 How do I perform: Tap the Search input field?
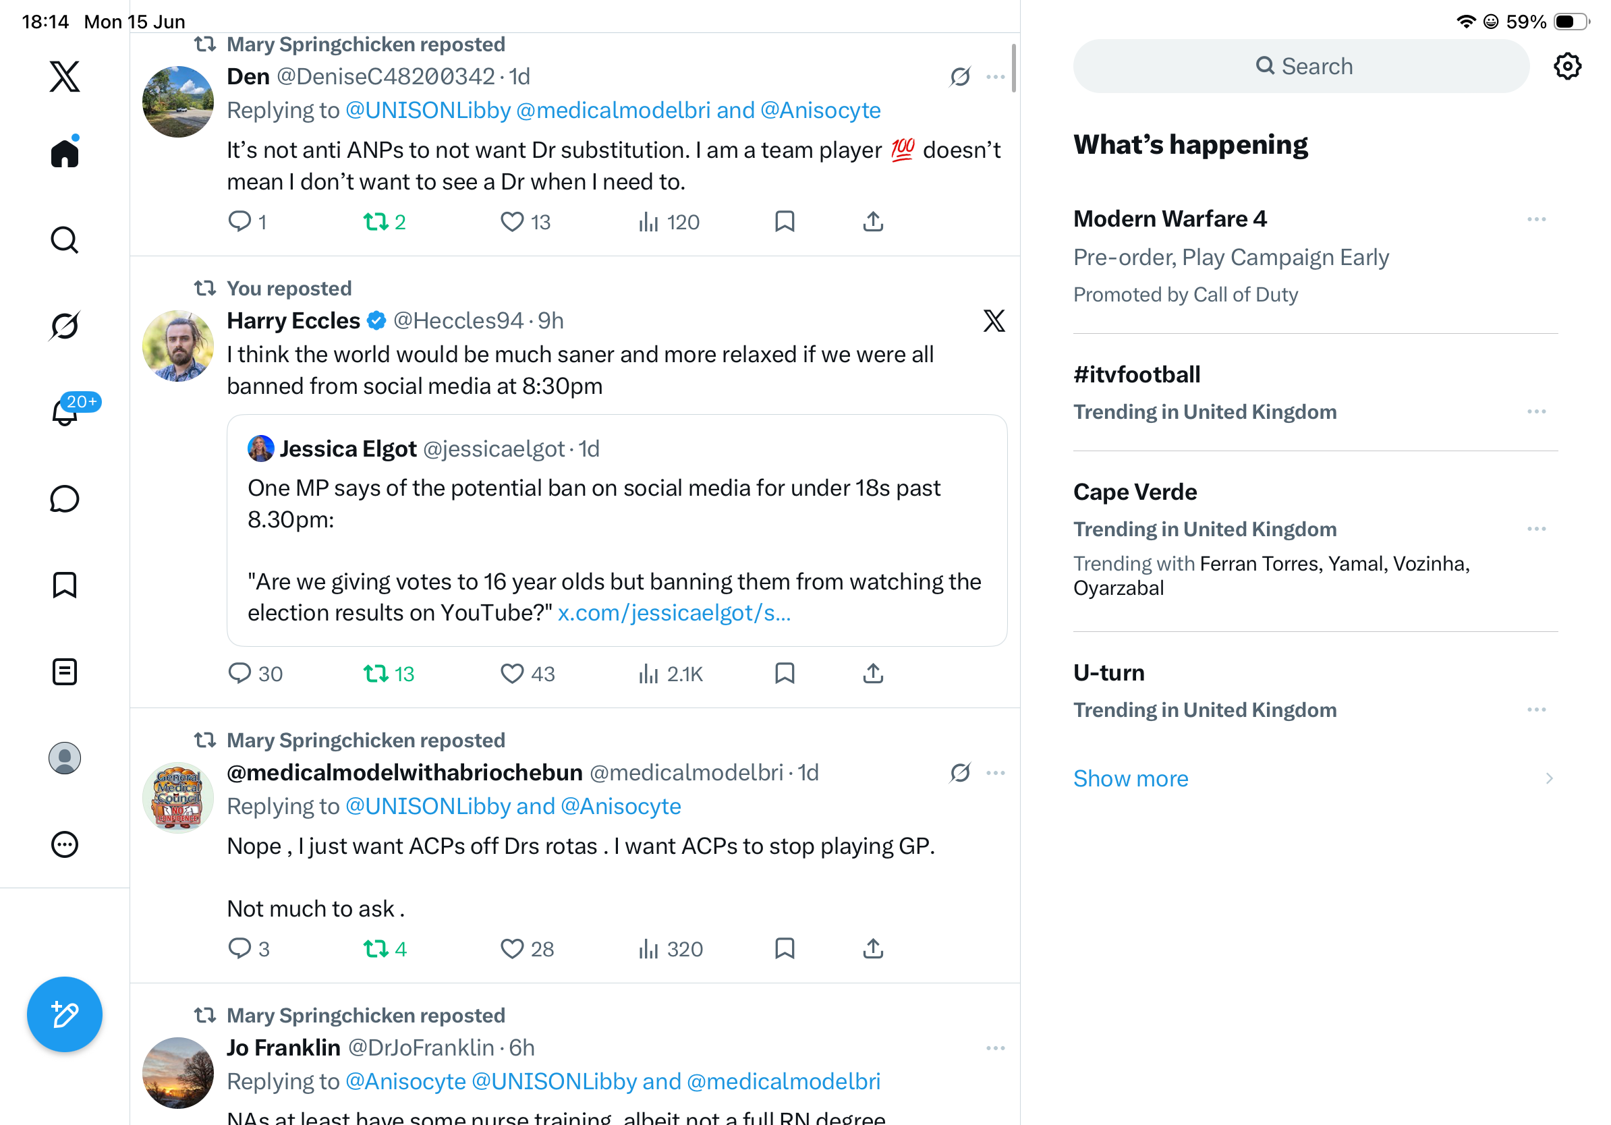click(1301, 66)
